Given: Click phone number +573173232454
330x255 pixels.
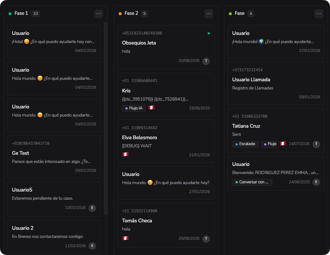Looking at the screenshot, I should (x=247, y=70).
